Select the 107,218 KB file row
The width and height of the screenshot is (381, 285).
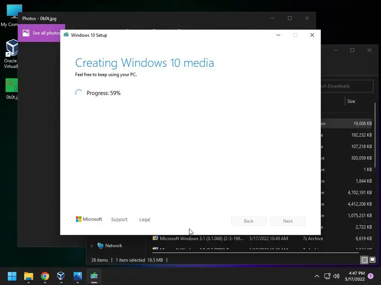pyautogui.click(x=346, y=147)
